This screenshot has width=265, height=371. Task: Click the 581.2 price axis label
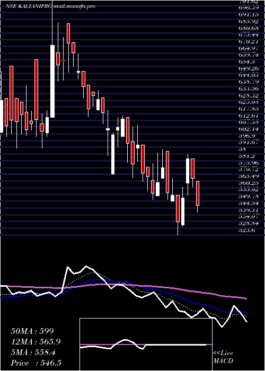(x=248, y=156)
